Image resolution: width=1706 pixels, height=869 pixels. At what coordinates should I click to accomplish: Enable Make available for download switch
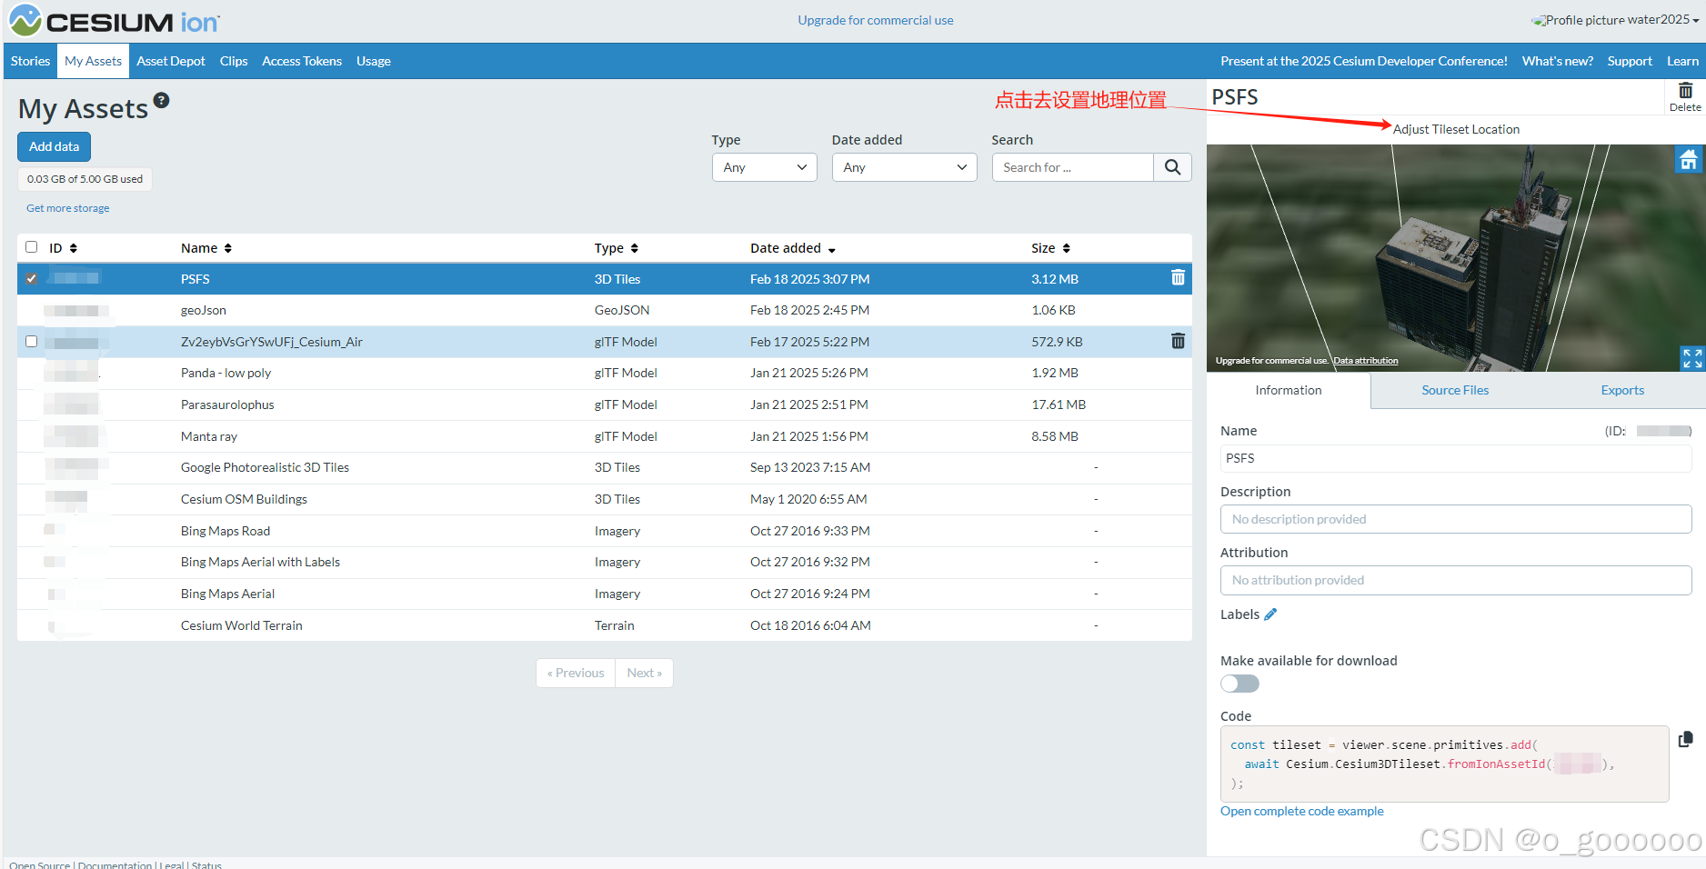[x=1239, y=684]
